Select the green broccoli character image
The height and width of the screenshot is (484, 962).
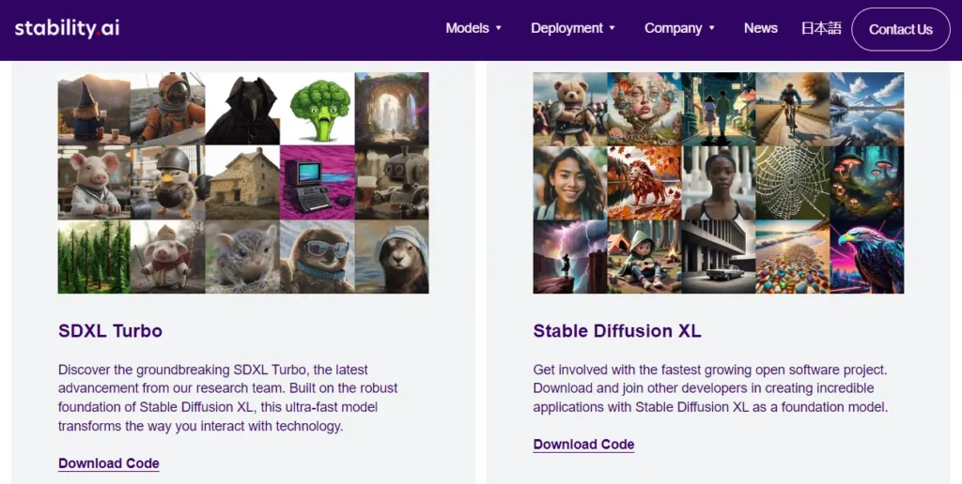tap(318, 109)
